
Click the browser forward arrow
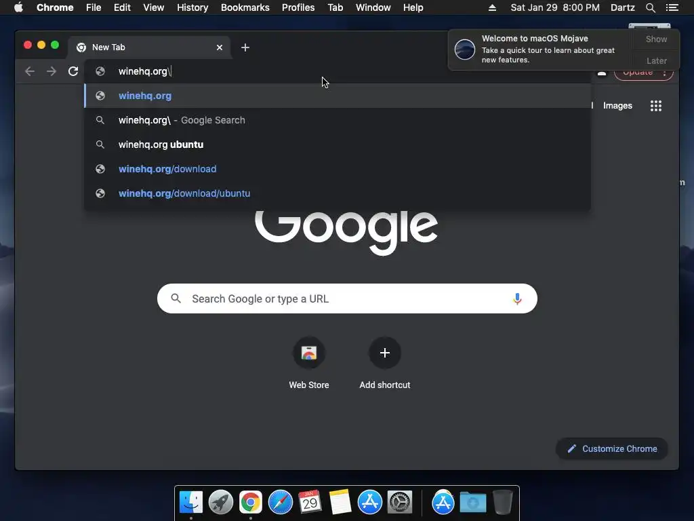click(52, 71)
